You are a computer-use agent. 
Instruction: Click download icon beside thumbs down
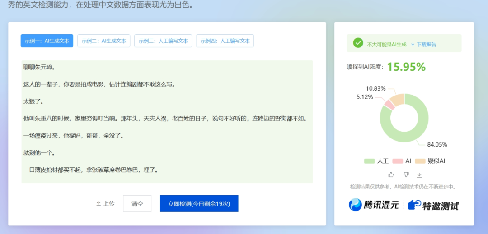[419, 175]
